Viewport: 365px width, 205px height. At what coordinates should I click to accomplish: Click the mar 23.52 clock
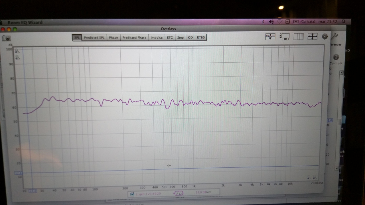pyautogui.click(x=328, y=21)
